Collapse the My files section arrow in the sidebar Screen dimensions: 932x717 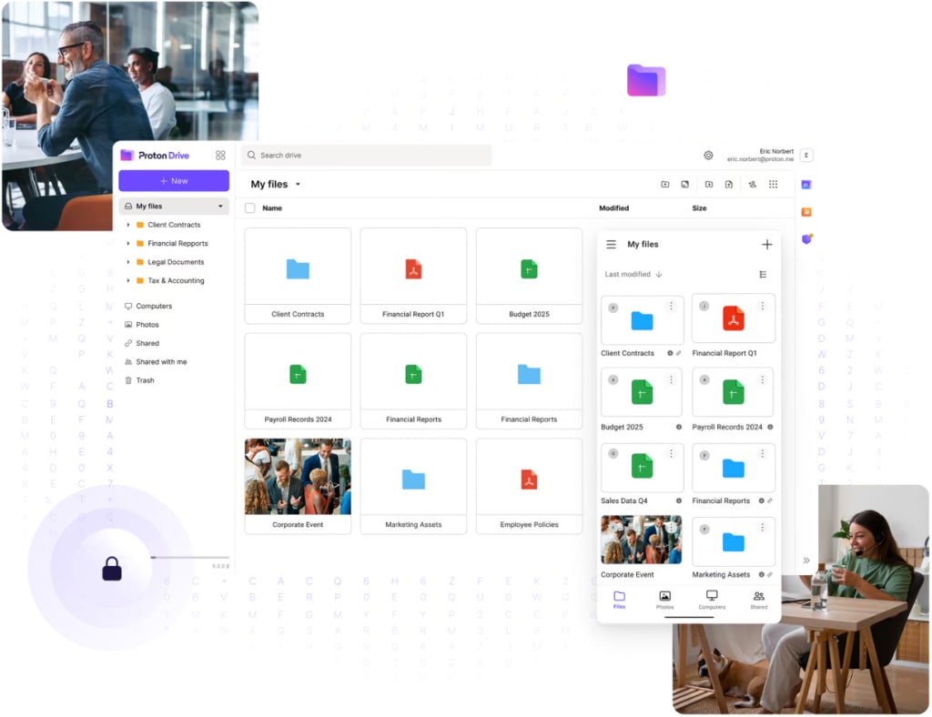[220, 207]
